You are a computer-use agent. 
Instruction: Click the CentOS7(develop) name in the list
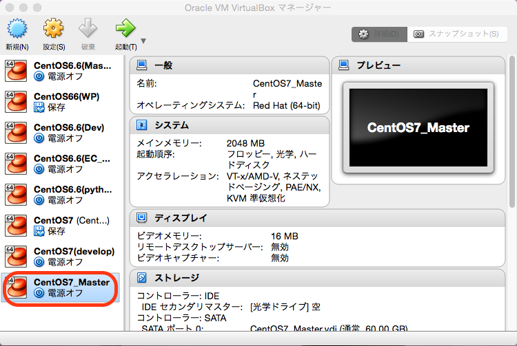[74, 251]
